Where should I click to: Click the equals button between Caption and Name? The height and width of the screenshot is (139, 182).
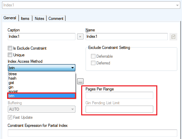pos(80,36)
